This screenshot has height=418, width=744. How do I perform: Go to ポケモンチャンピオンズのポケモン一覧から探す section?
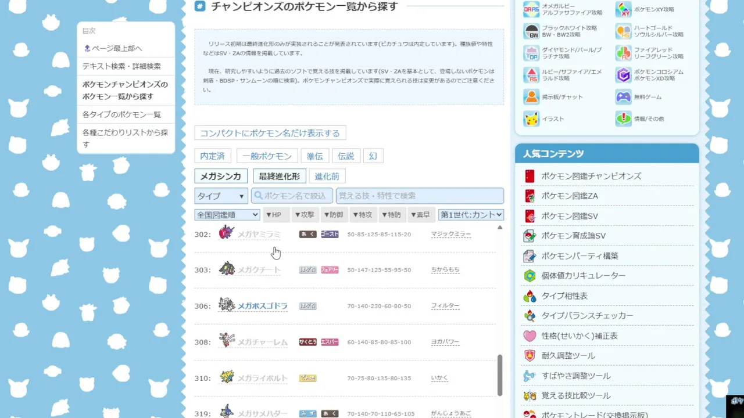(x=125, y=90)
